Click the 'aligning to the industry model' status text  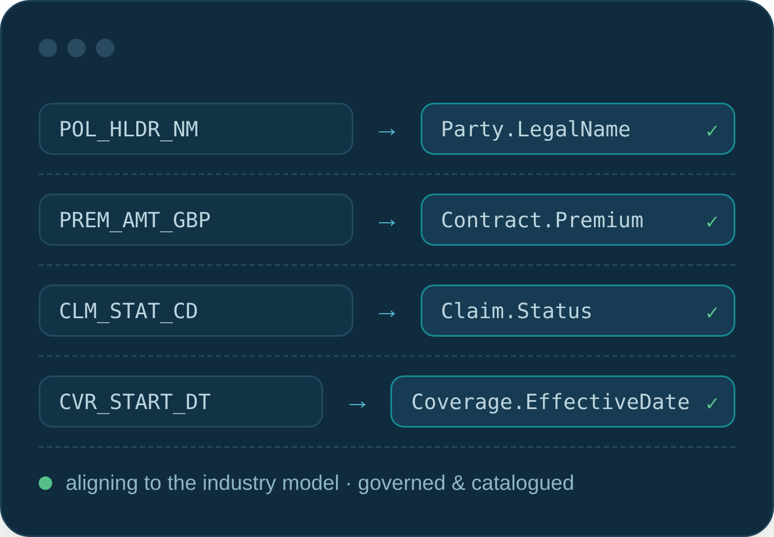click(202, 483)
